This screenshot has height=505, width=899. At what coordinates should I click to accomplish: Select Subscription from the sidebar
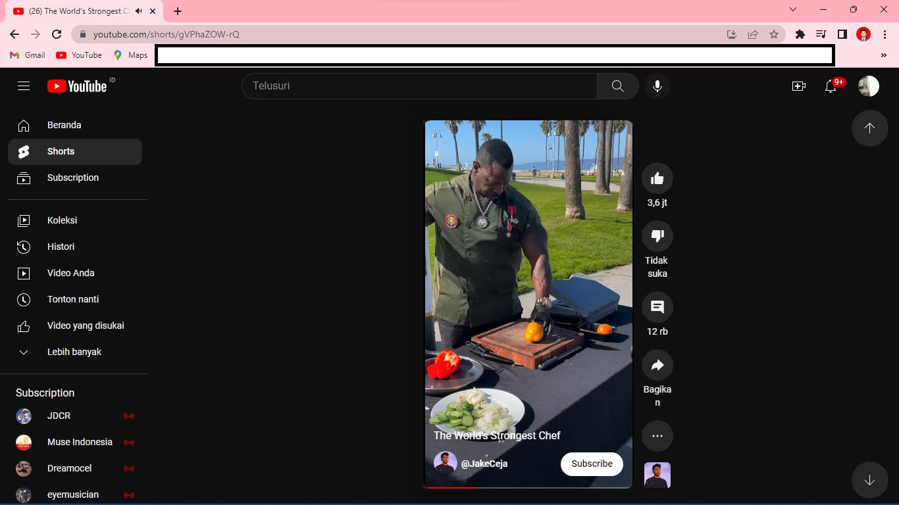(x=24, y=178)
